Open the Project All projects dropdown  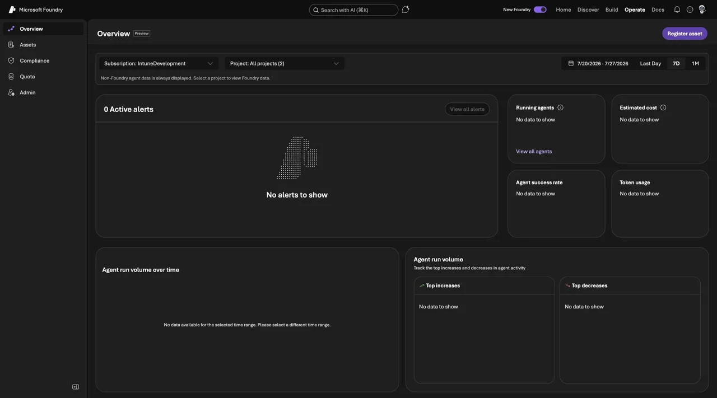[285, 63]
